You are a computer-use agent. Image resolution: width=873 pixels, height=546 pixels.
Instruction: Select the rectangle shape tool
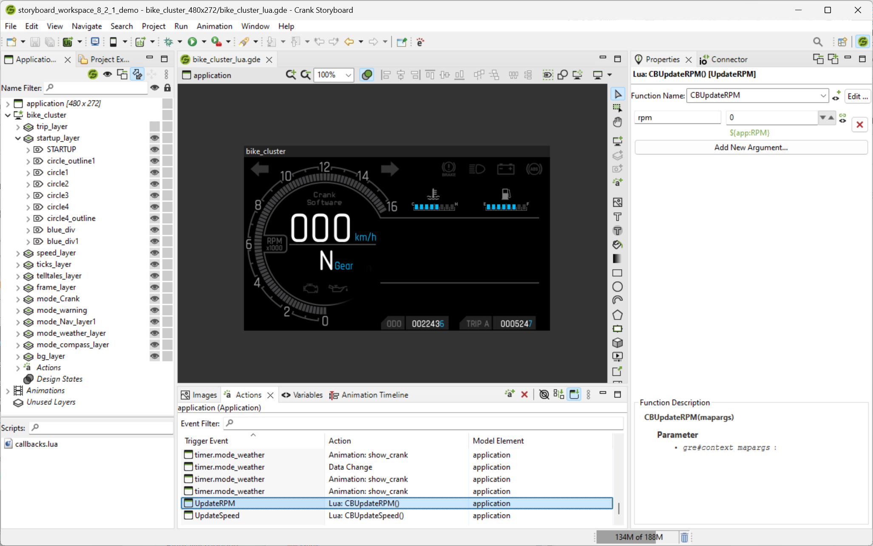[x=618, y=273]
